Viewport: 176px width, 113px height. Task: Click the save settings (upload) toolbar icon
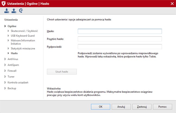coord(14,11)
